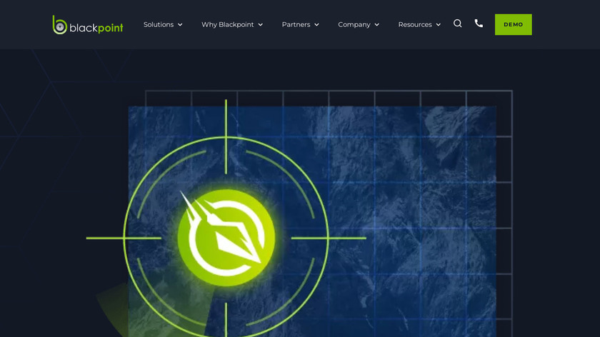Open the Partners menu
This screenshot has width=600, height=337.
pos(296,24)
